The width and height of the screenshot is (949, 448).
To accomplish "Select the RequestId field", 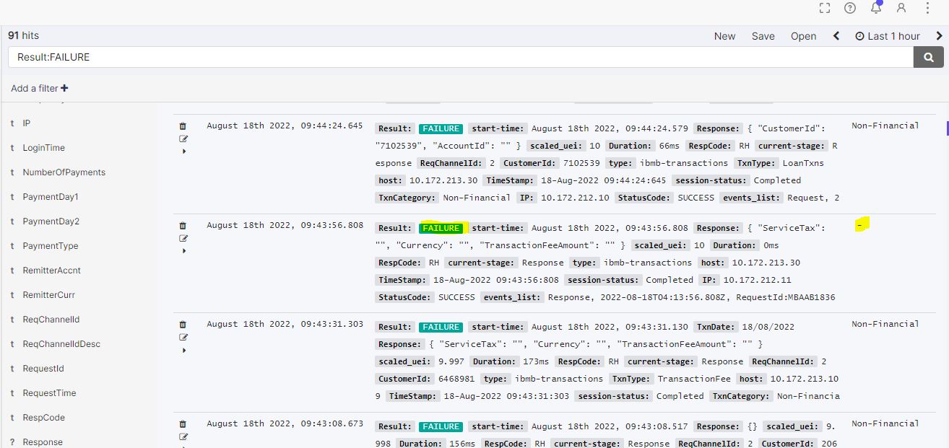I will pos(43,369).
